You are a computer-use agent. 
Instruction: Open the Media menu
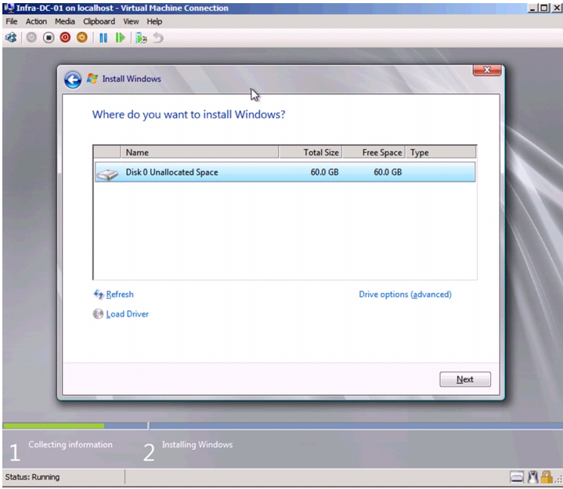click(65, 22)
